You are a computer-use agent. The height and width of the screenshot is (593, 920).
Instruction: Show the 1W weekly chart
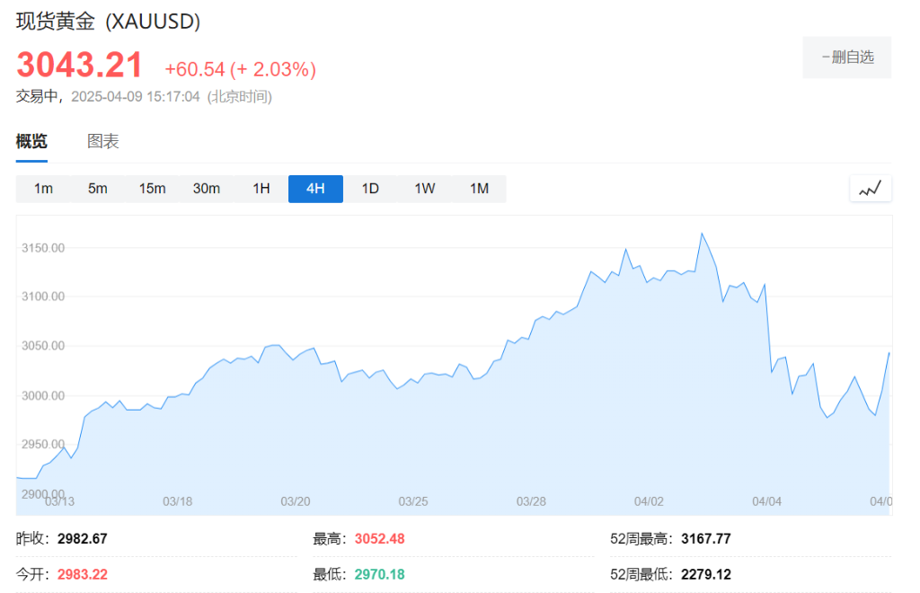(x=425, y=189)
